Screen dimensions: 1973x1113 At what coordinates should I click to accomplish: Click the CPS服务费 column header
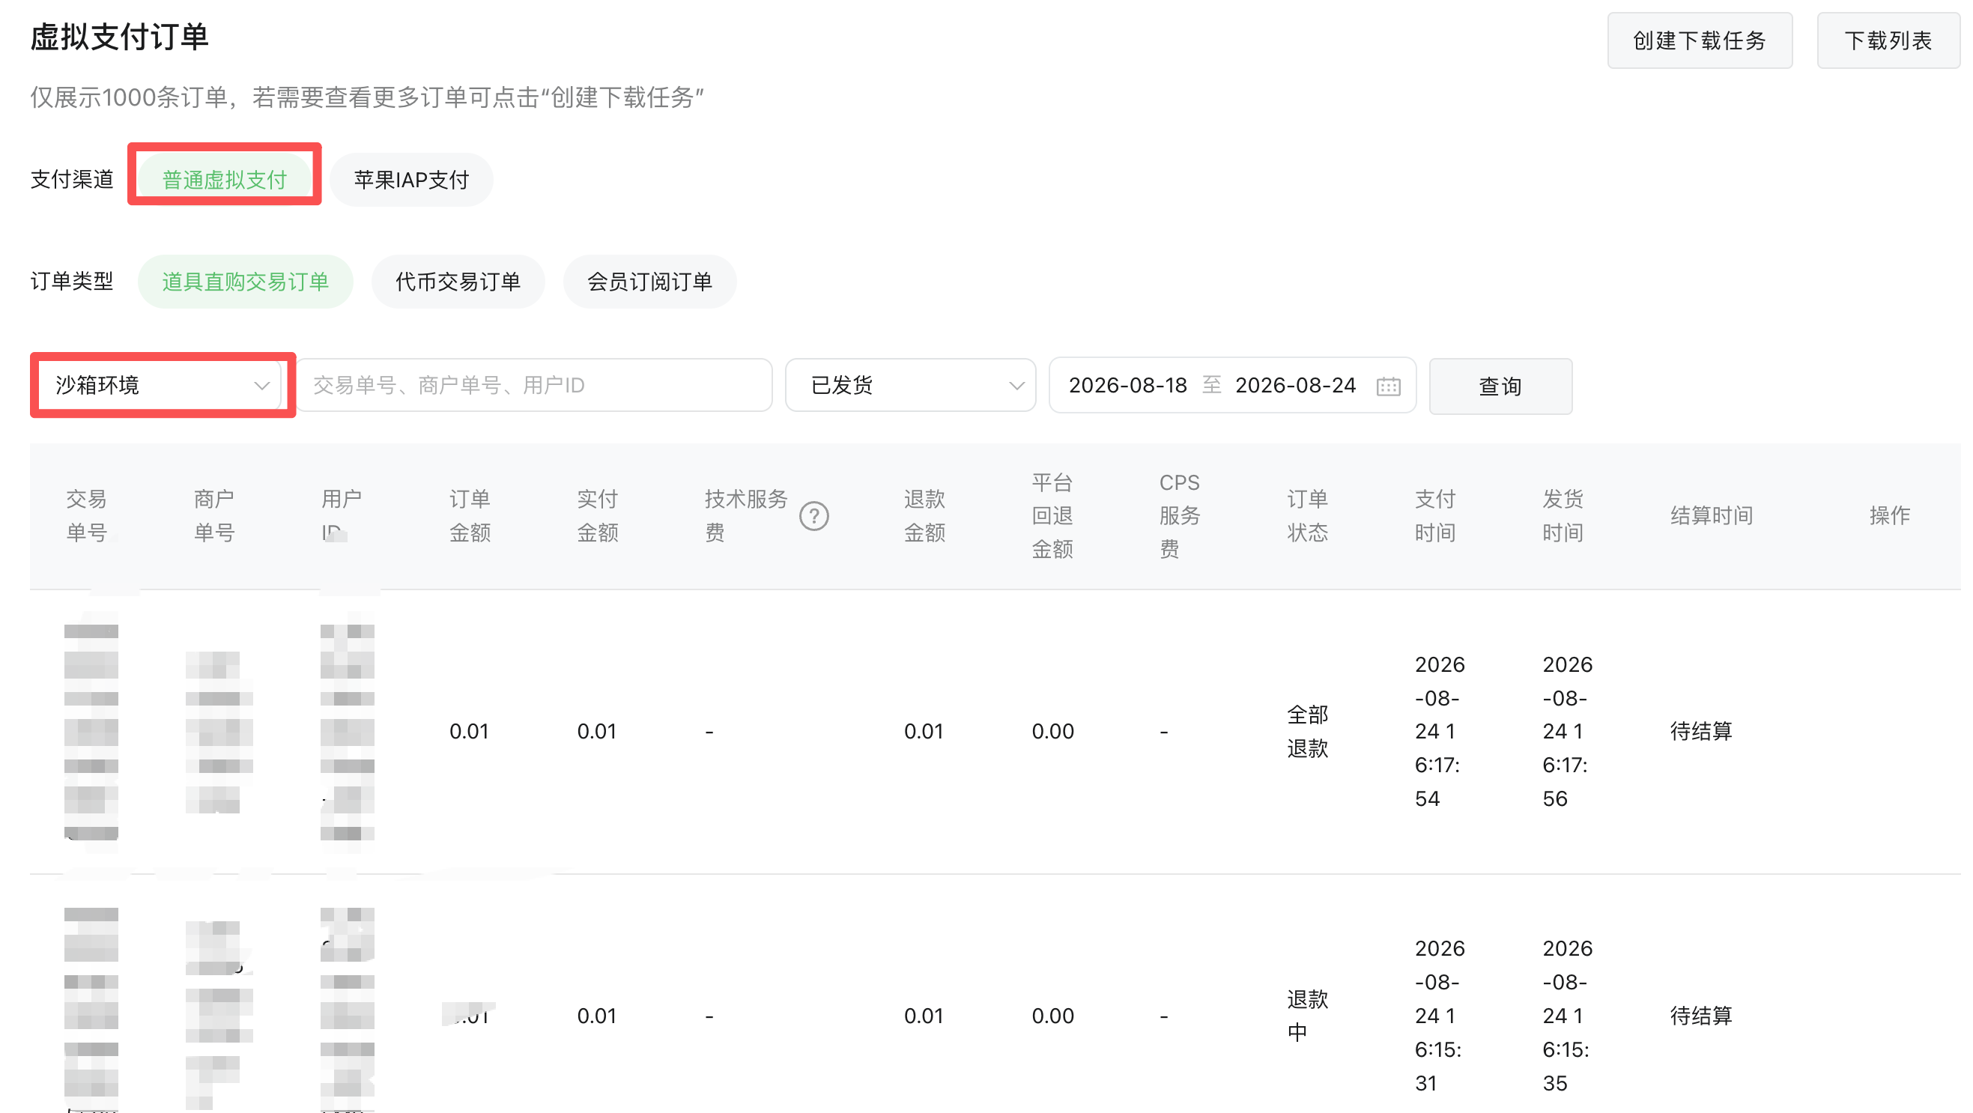tap(1180, 515)
